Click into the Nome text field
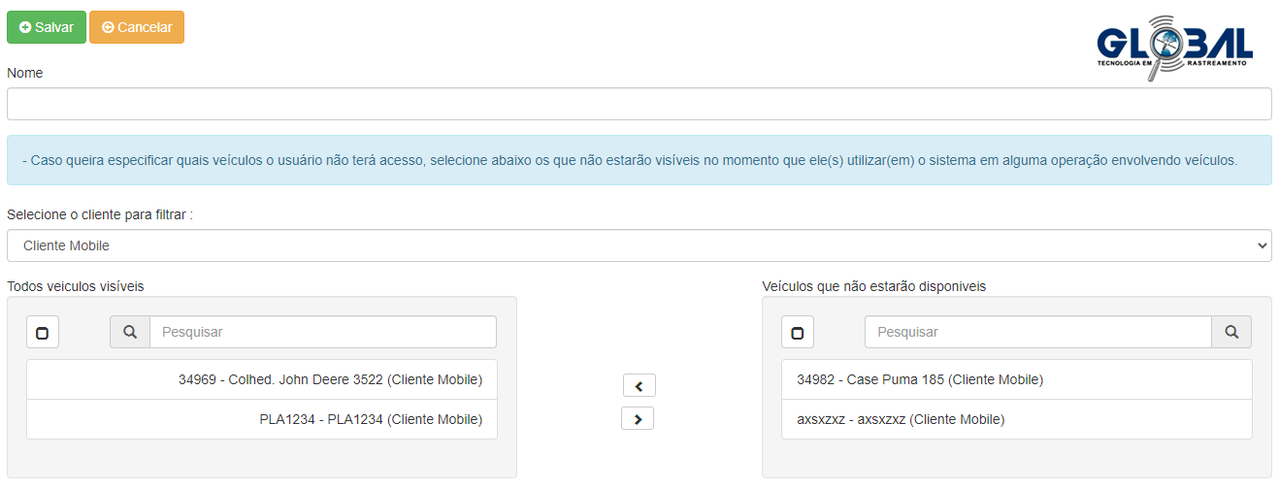The width and height of the screenshot is (1279, 489). [639, 104]
